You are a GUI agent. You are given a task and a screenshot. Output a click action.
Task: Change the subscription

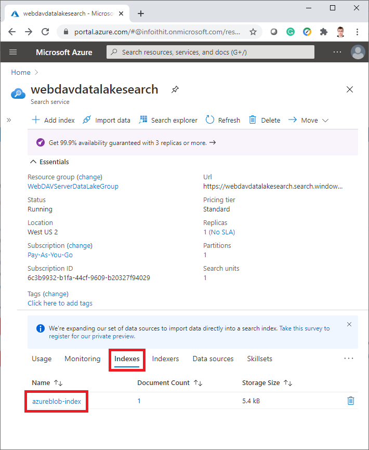point(80,245)
